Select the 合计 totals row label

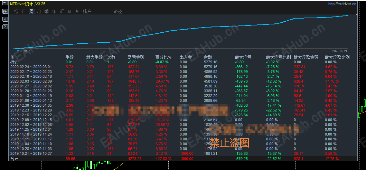pos(14,159)
